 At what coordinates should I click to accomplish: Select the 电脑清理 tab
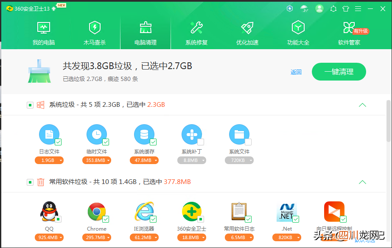coord(146,33)
